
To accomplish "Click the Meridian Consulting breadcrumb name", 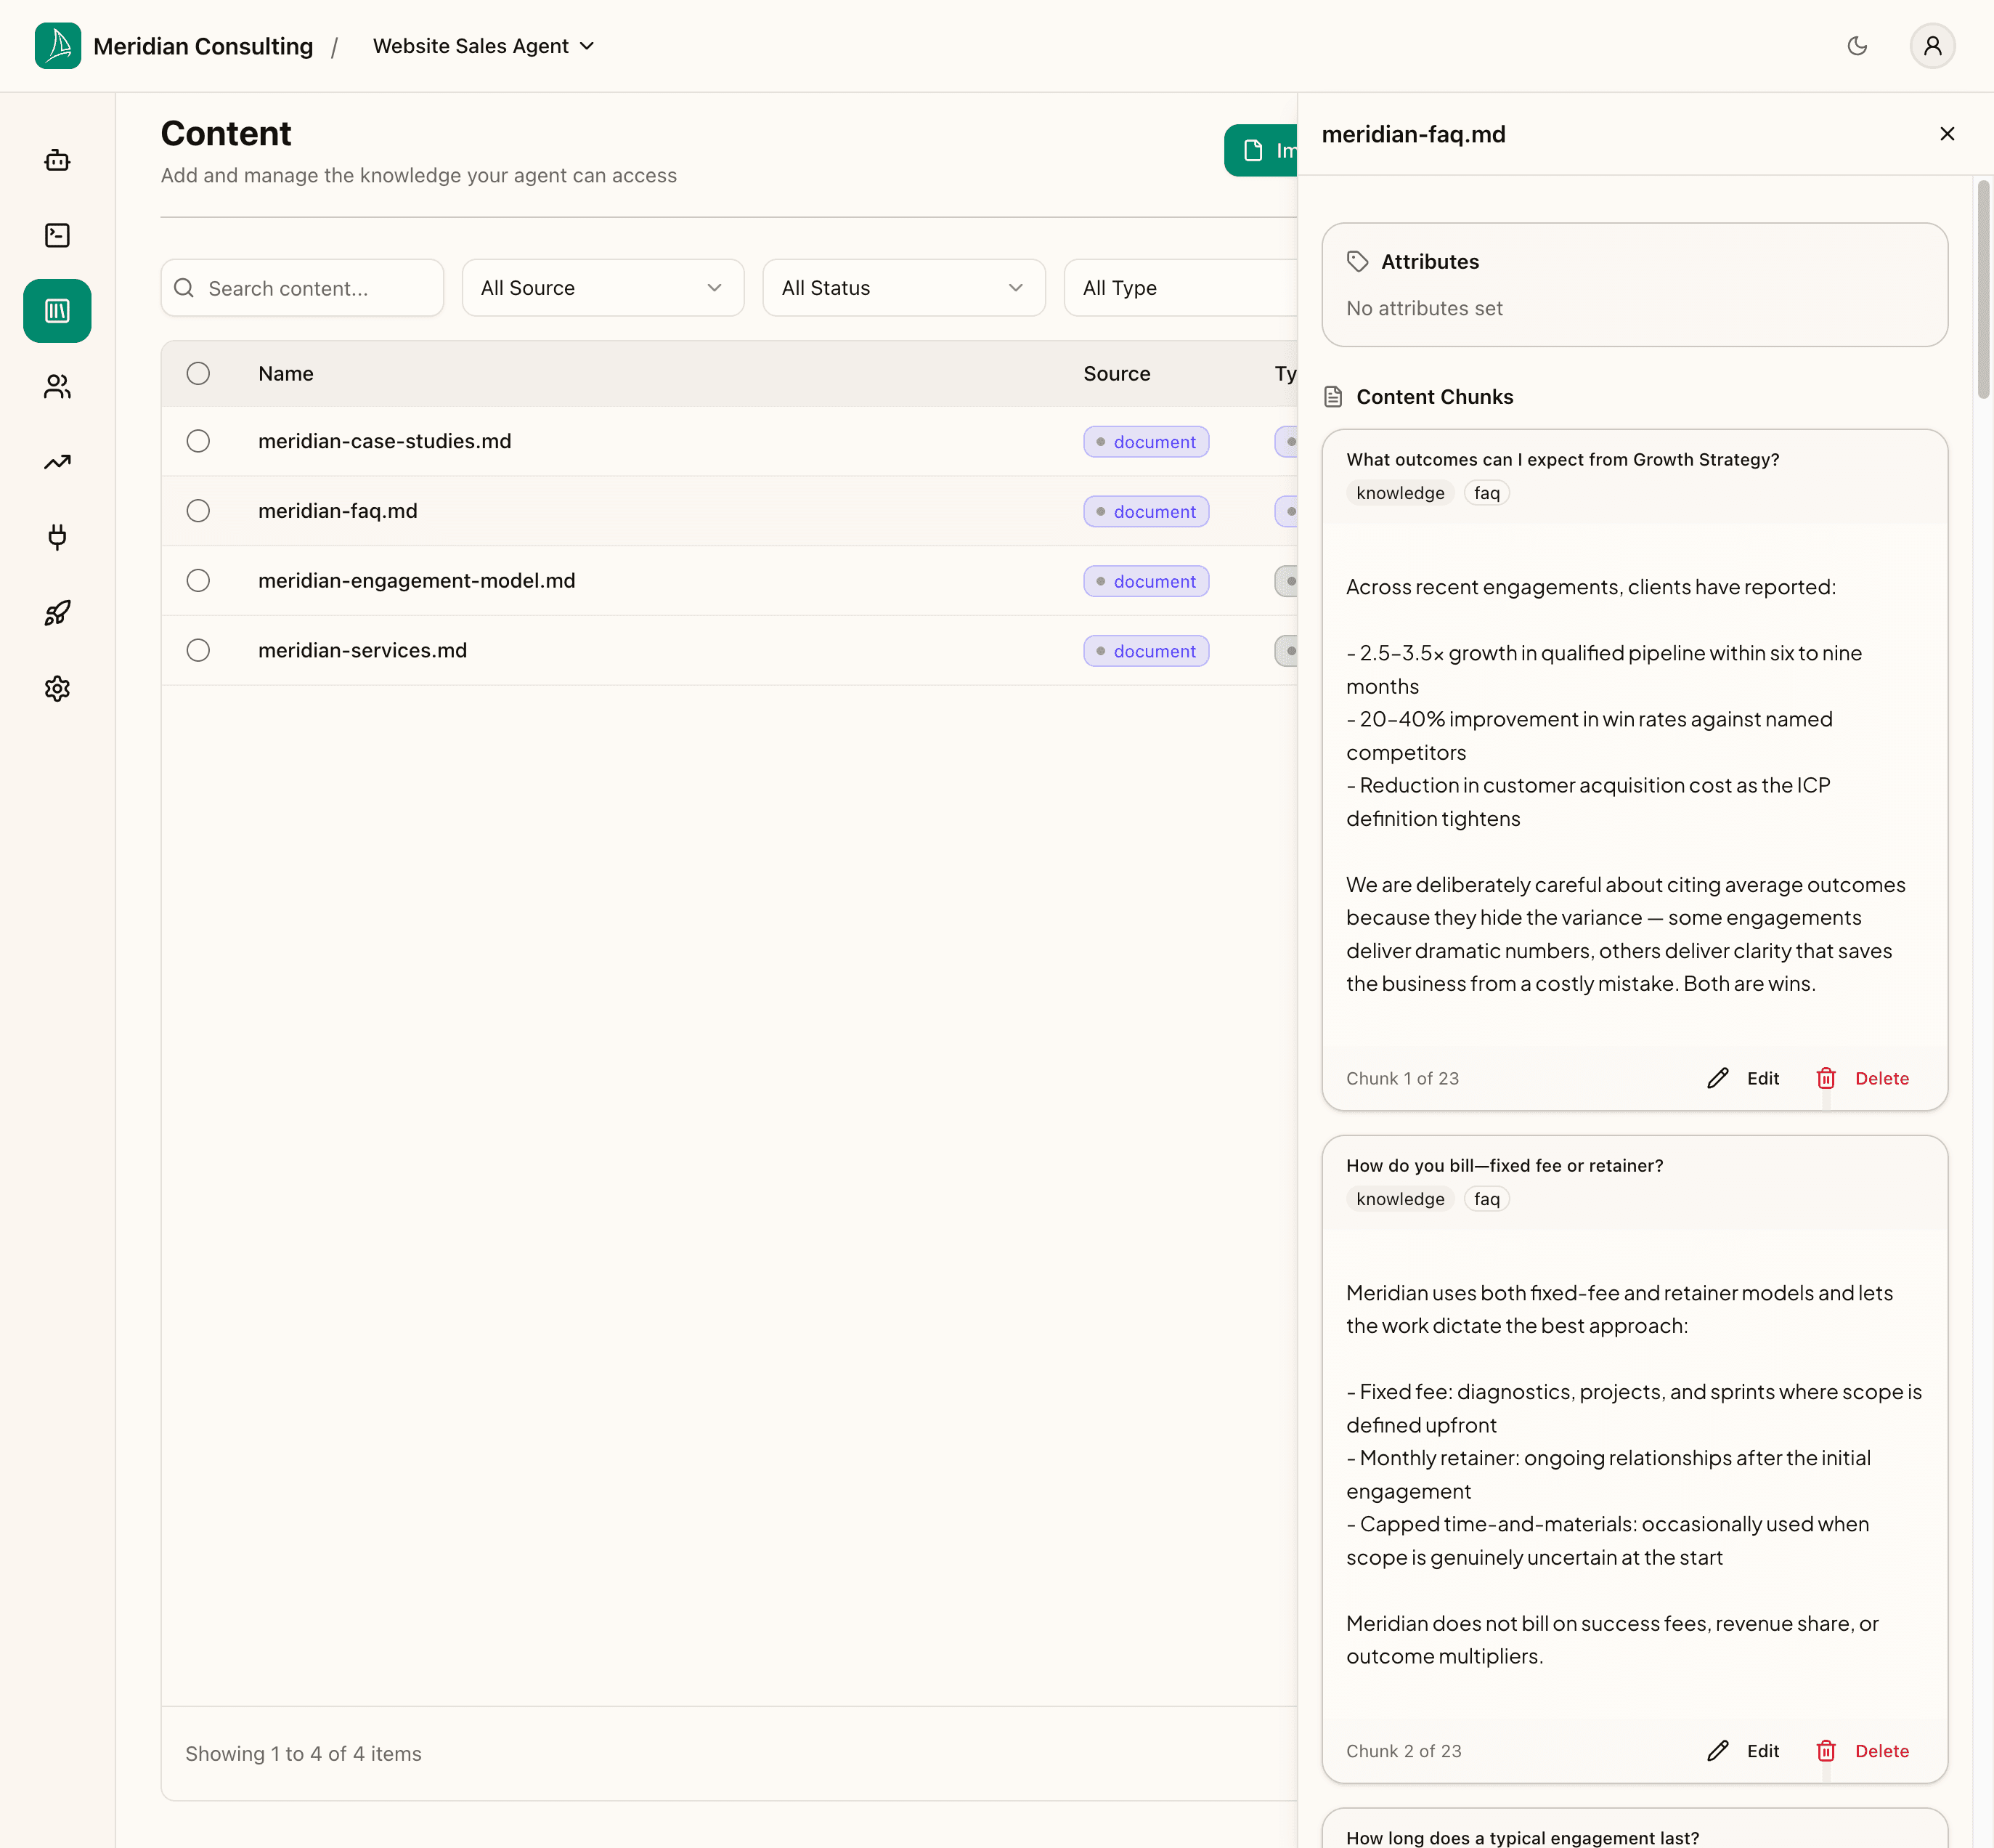I will pos(203,46).
